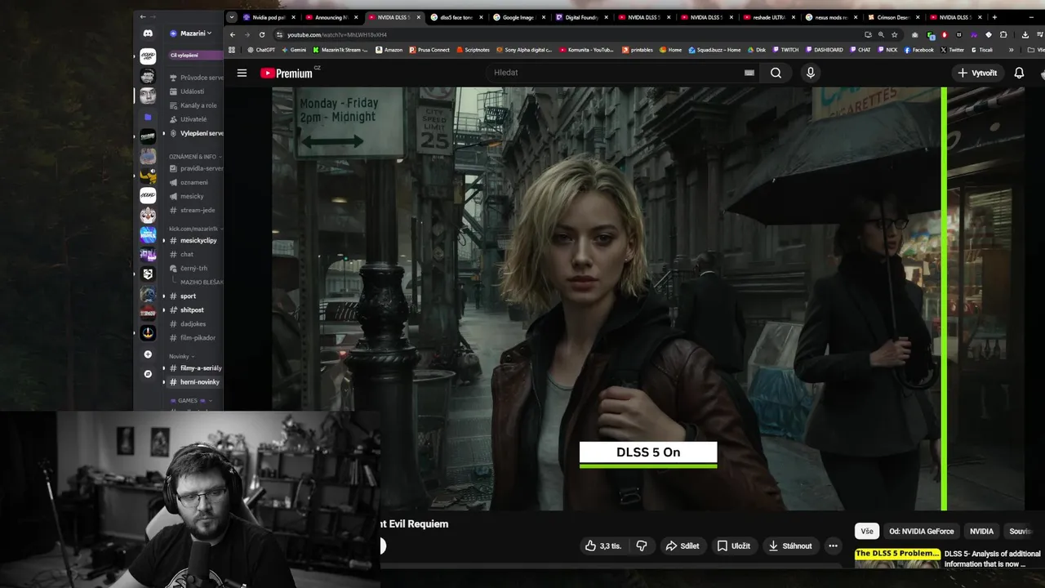Collapse the OZNÁMENÍ & INFO category
1045x588 pixels.
coord(194,156)
